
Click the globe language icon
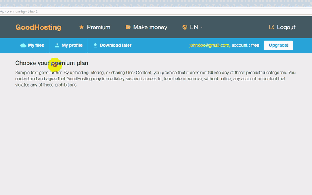click(185, 27)
